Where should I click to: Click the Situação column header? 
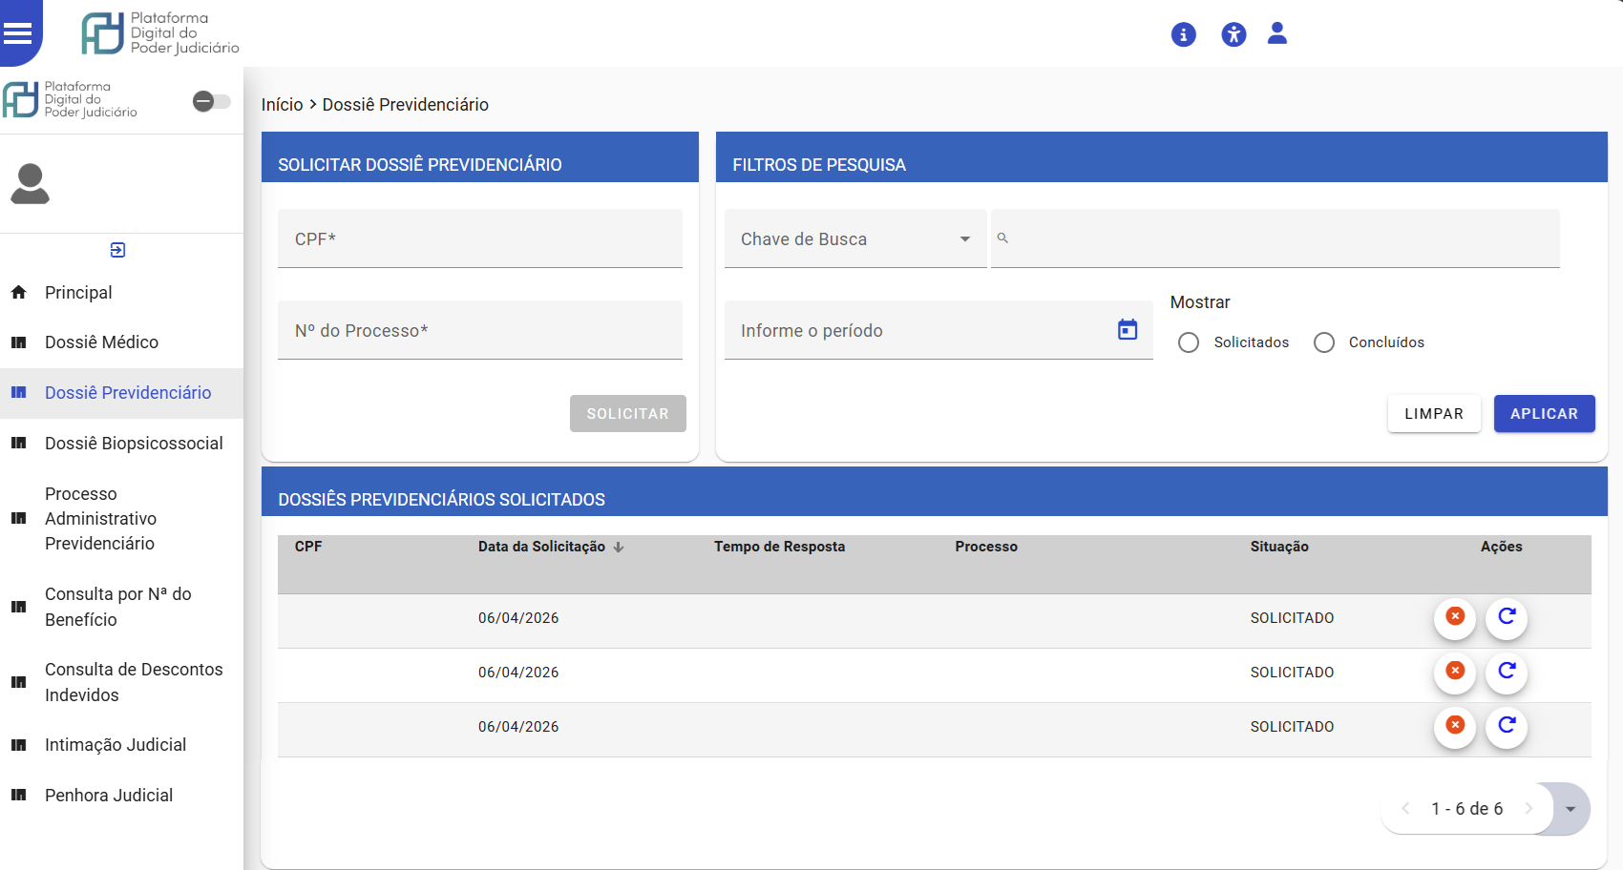point(1279,547)
